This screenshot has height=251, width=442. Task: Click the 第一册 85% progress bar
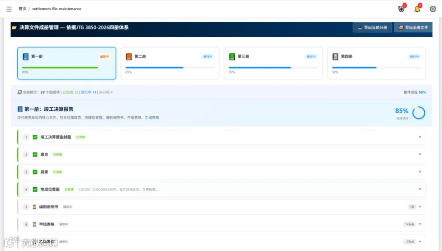66,68
